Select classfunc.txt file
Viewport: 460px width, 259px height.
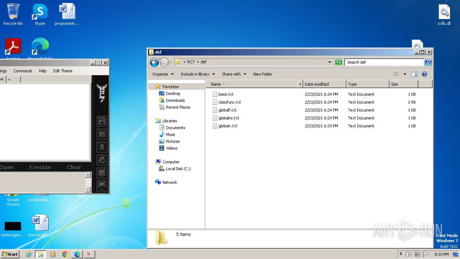pos(226,102)
